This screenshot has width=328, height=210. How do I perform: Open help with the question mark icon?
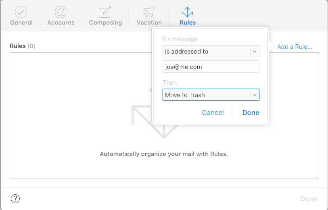15,198
